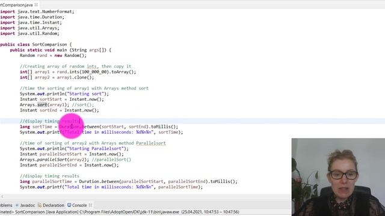Click the terminated SortComparison console status line

pos(120,212)
